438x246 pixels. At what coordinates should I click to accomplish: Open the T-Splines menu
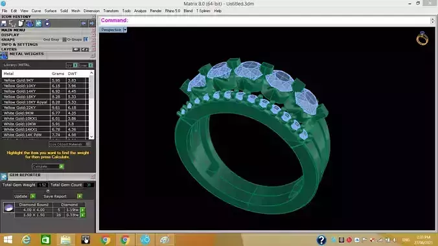[x=203, y=11]
